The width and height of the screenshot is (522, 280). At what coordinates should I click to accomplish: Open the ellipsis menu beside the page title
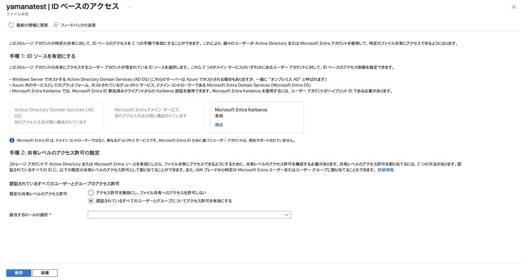coord(129,7)
